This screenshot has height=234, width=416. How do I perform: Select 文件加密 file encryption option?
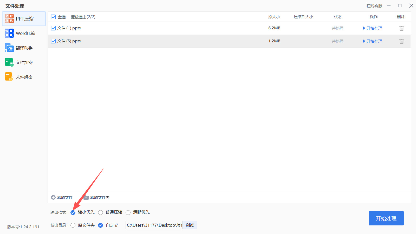(24, 62)
